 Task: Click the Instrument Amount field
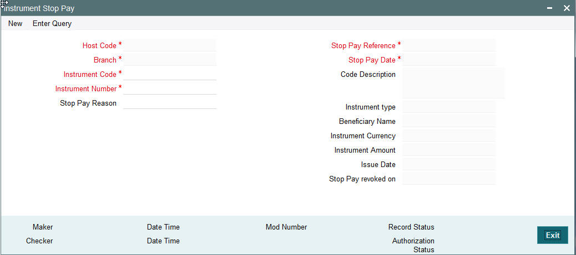click(x=449, y=150)
